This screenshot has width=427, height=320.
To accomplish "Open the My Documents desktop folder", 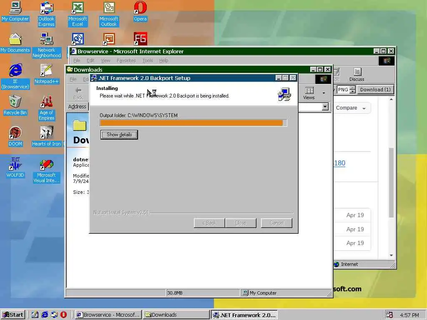I will 15,43.
